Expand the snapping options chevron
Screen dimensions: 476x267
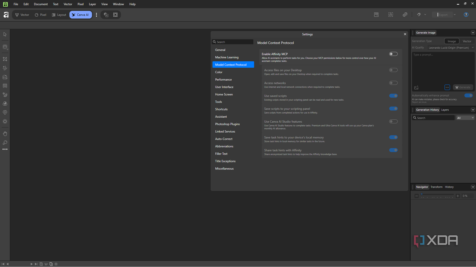pos(425,15)
